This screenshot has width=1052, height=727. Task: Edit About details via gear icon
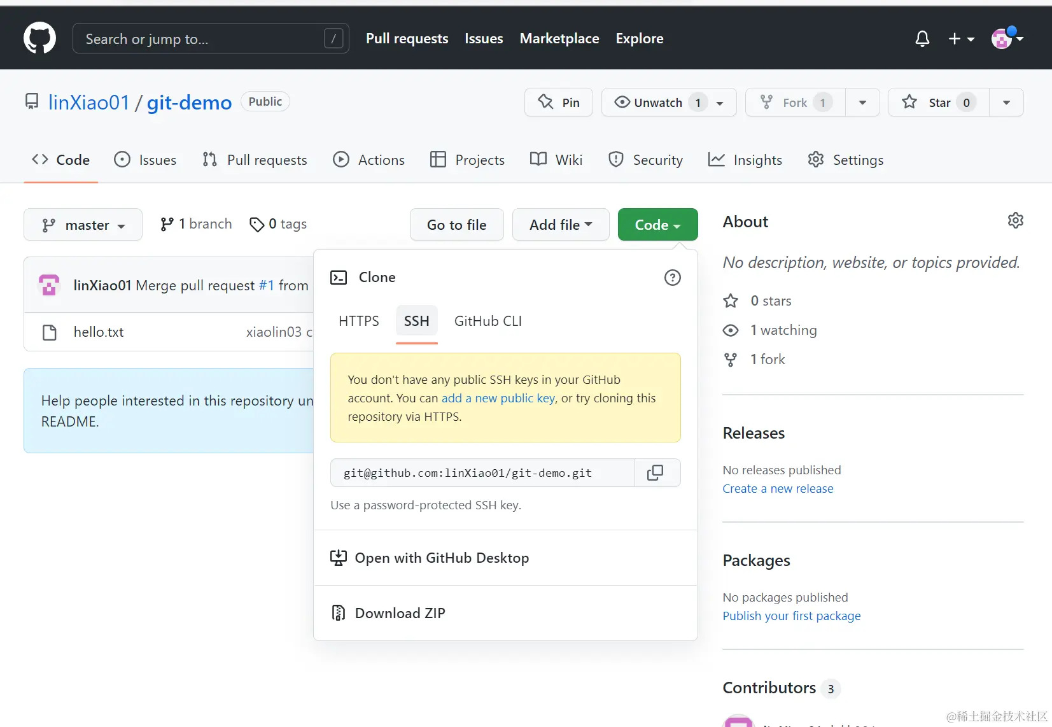(x=1016, y=221)
